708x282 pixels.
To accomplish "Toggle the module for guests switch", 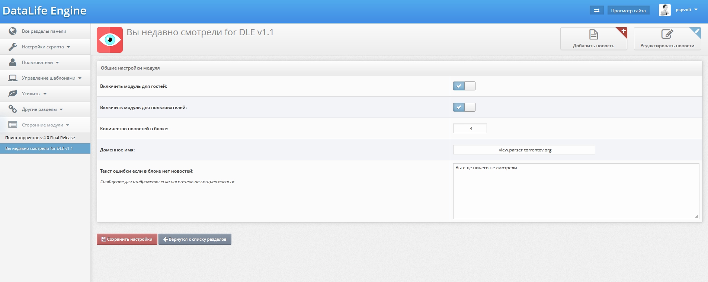I will [464, 86].
